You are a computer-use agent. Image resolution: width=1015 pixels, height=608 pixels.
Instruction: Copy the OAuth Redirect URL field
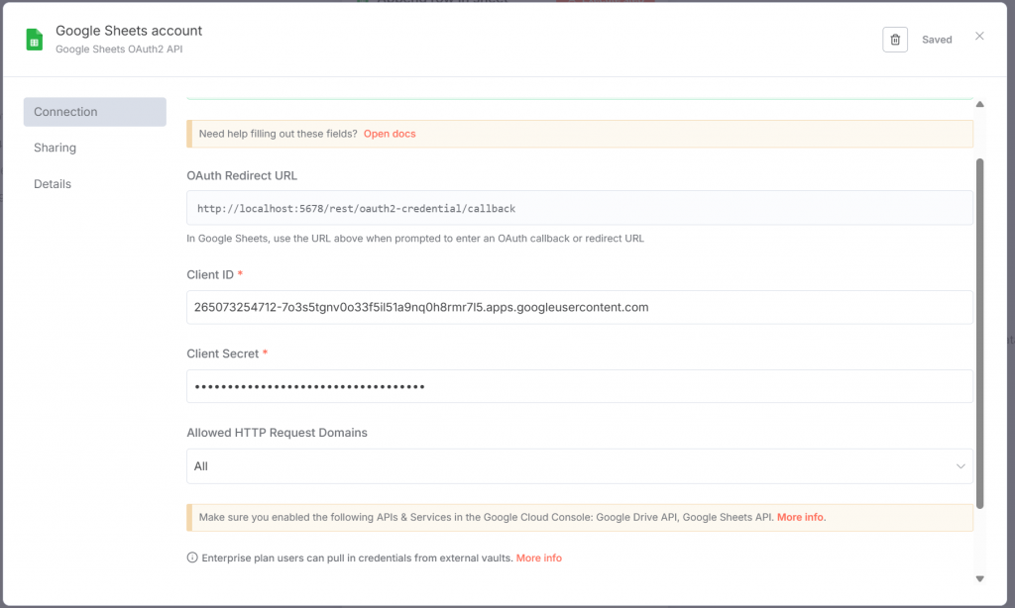(x=579, y=208)
